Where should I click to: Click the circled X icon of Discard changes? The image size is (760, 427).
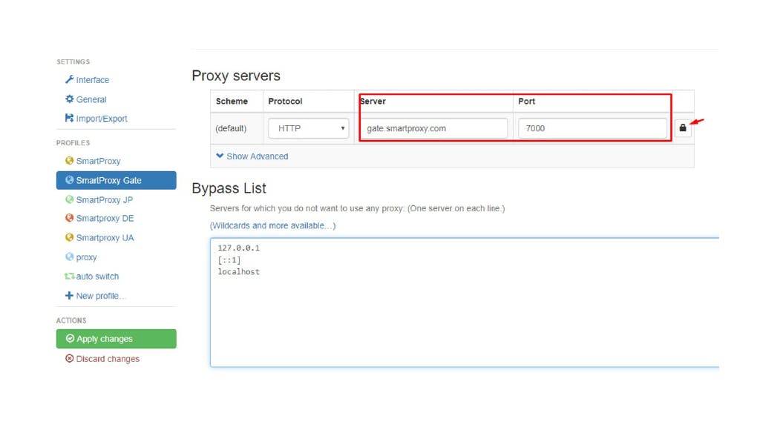69,358
